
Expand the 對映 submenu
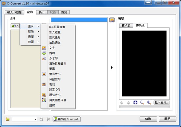click(31, 31)
